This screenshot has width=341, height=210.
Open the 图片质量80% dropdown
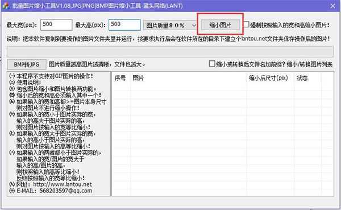coord(170,25)
